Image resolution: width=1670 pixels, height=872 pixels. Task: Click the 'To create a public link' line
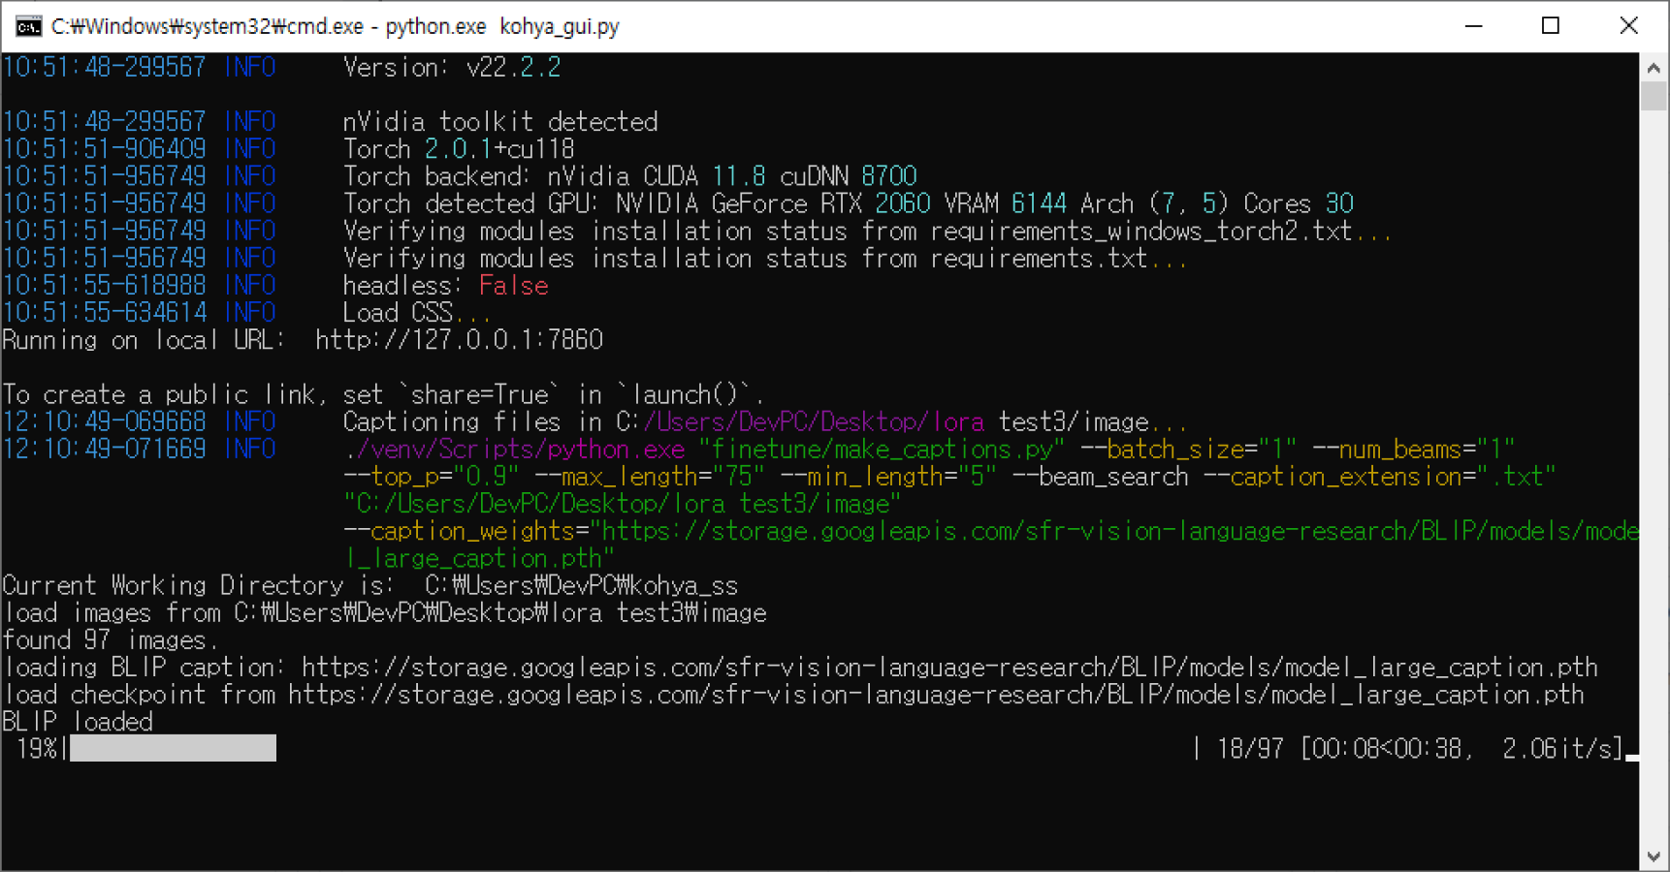coord(384,394)
